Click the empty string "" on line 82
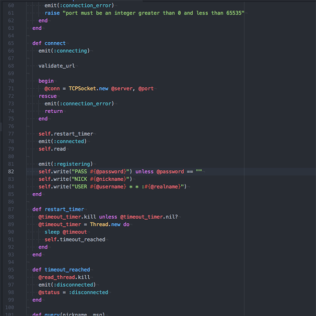Image resolution: width=316 pixels, height=316 pixels. [x=199, y=172]
